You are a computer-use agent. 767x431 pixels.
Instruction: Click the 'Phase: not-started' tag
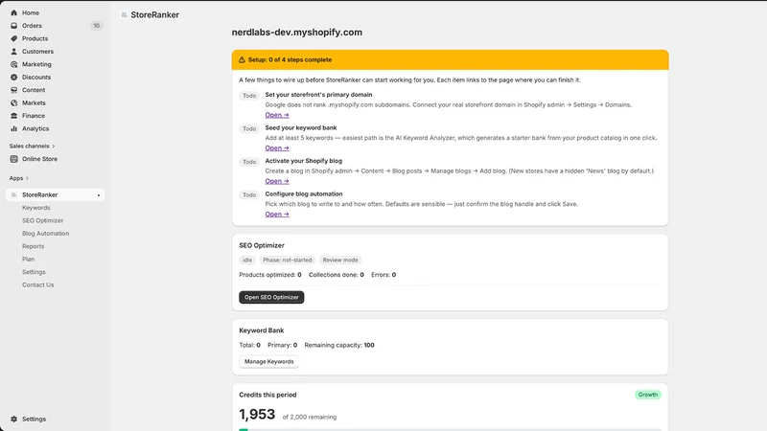click(287, 260)
